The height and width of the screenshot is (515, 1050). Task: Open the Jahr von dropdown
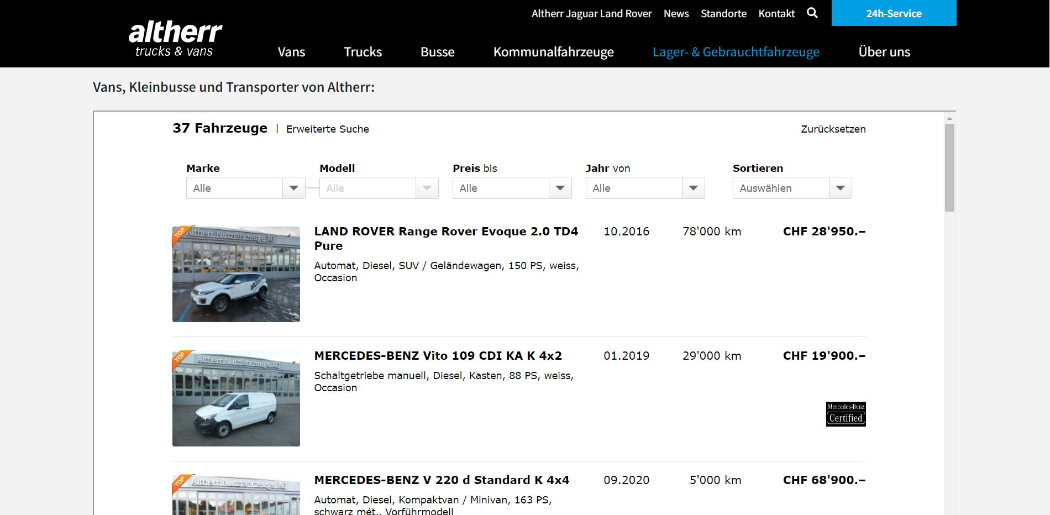pos(645,188)
